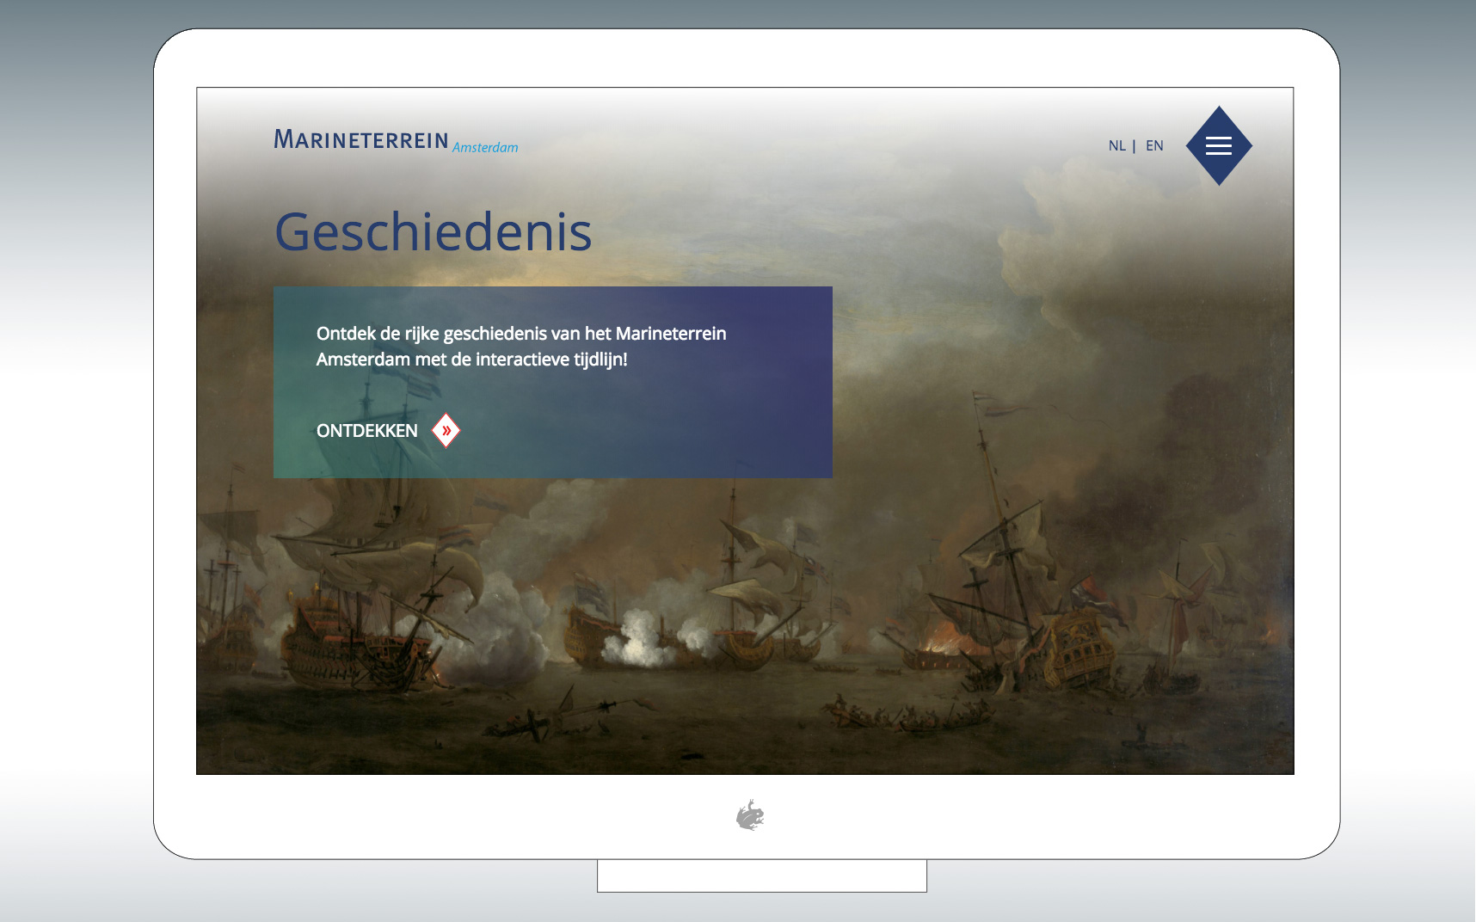Viewport: 1476px width, 922px height.
Task: Click the Geschiedenis heading
Action: [434, 232]
